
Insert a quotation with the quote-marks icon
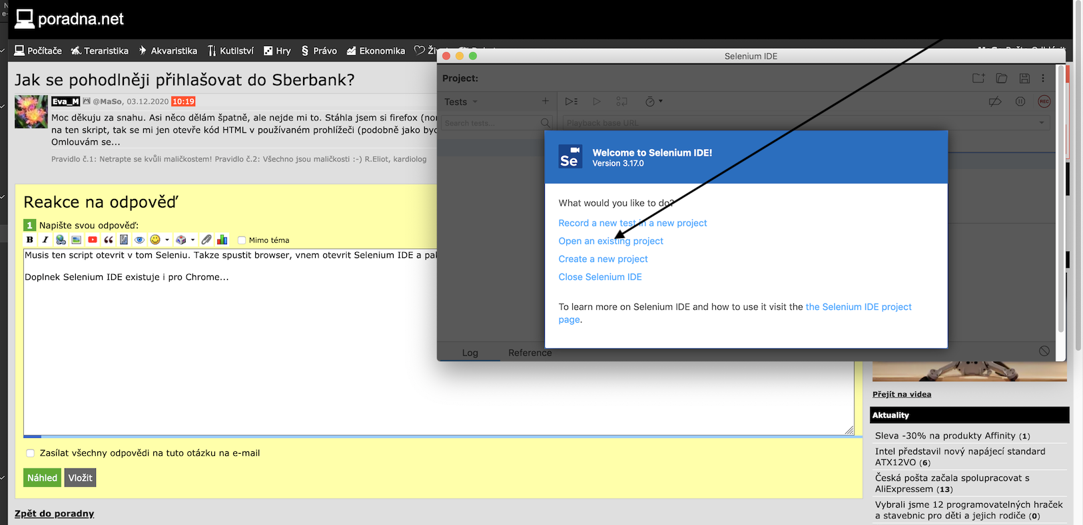click(x=109, y=240)
